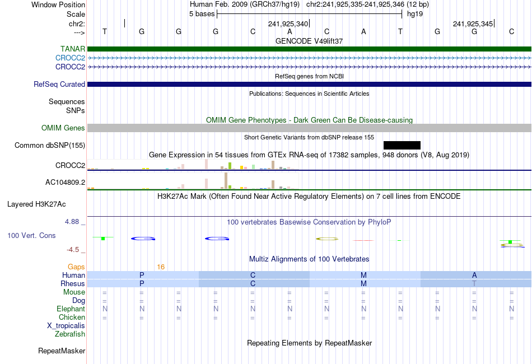Click the RefSeq genes from NCBI title
532x364 pixels.
[x=309, y=76]
